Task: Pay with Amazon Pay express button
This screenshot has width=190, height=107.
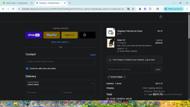Action: click(69, 35)
